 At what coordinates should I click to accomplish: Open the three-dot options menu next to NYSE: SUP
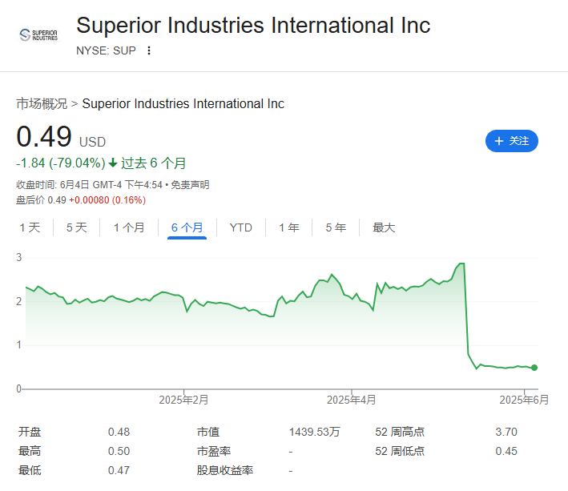(149, 50)
